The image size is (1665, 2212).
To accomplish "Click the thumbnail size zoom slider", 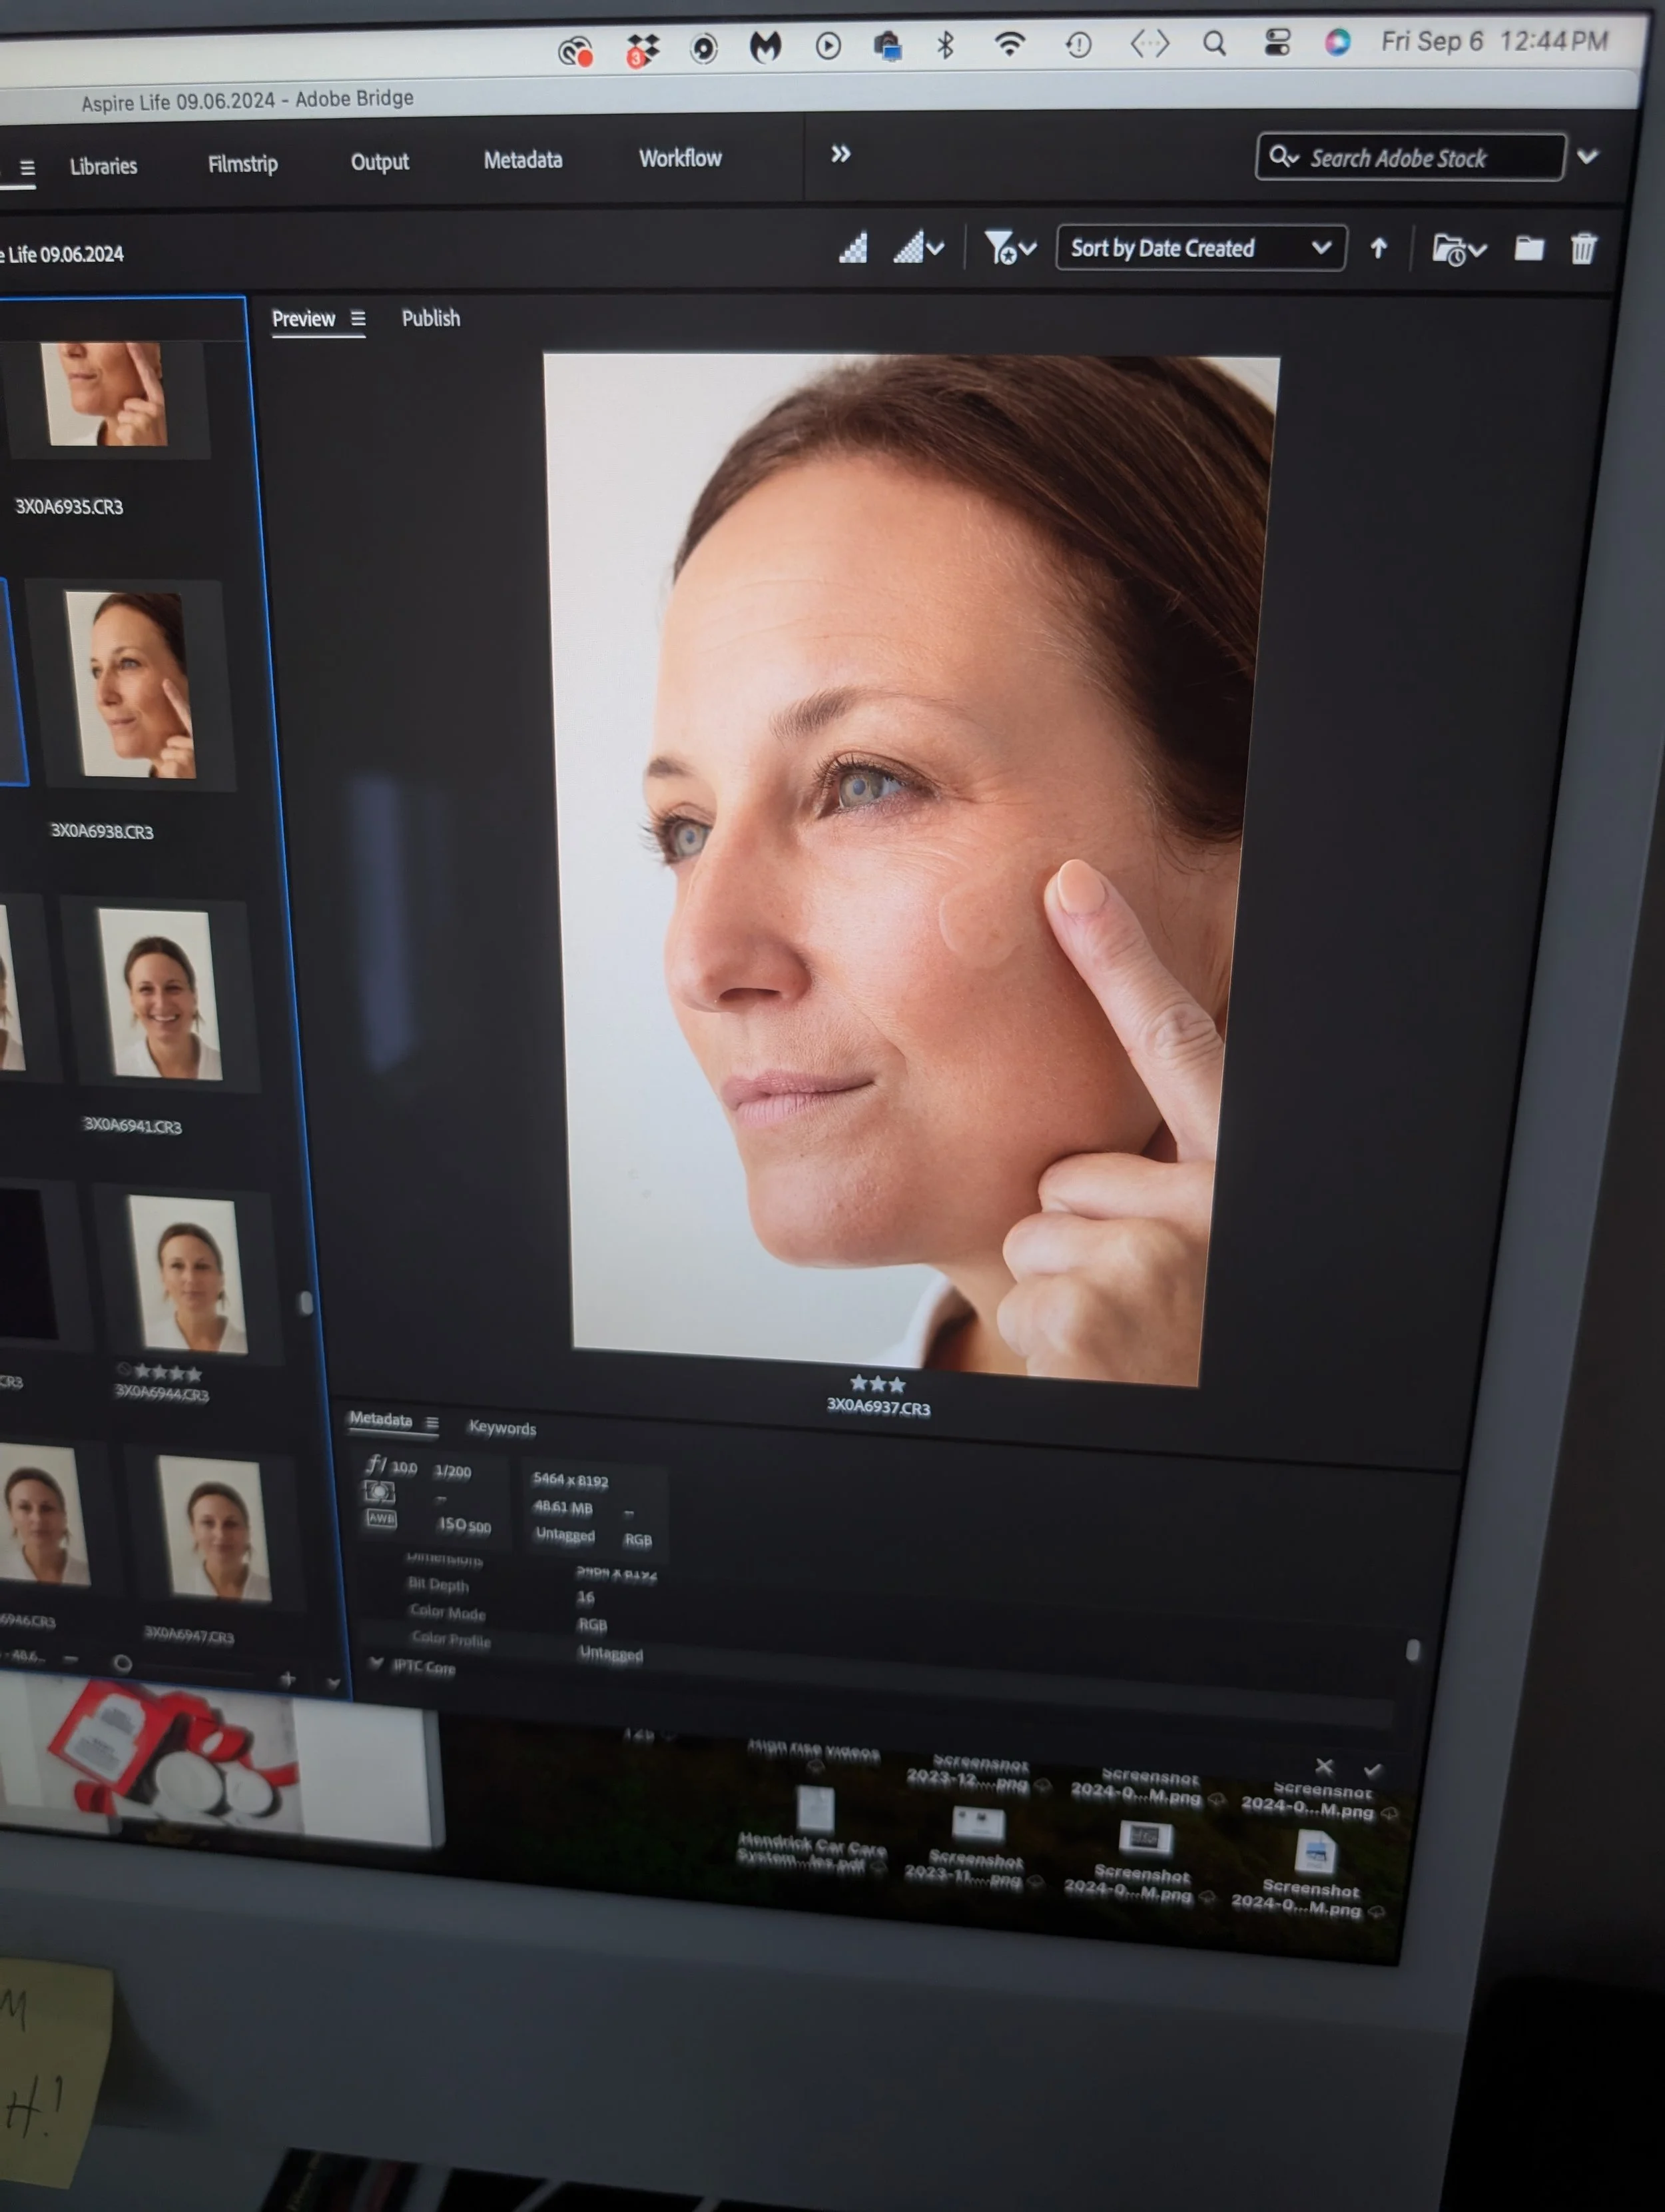I will click(123, 1664).
